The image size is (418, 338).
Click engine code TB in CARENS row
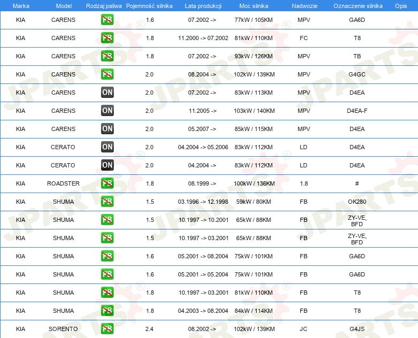[x=357, y=56]
